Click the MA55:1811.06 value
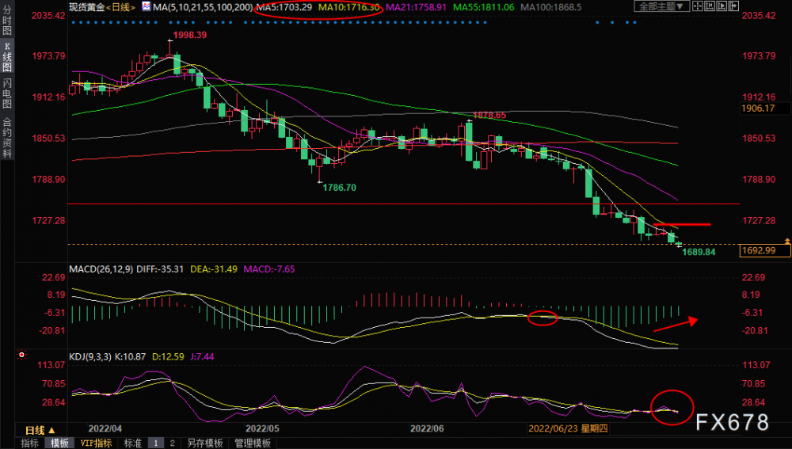This screenshot has width=792, height=449. pos(484,7)
